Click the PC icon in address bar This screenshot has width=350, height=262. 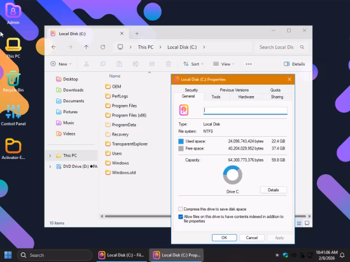pos(120,47)
